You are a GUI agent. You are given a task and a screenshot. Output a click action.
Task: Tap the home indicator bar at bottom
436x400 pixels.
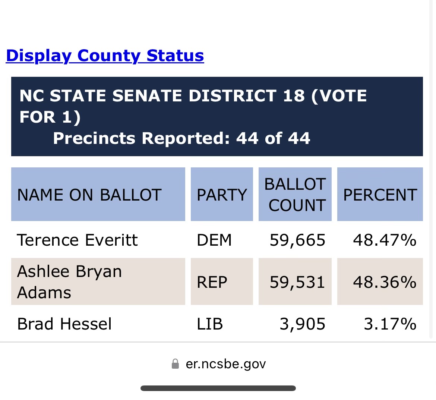point(218,388)
